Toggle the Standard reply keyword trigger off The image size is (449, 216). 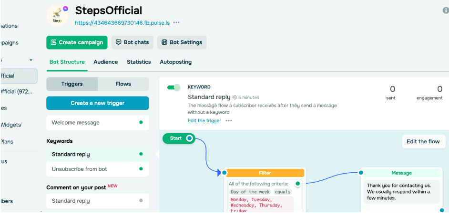pyautogui.click(x=173, y=88)
